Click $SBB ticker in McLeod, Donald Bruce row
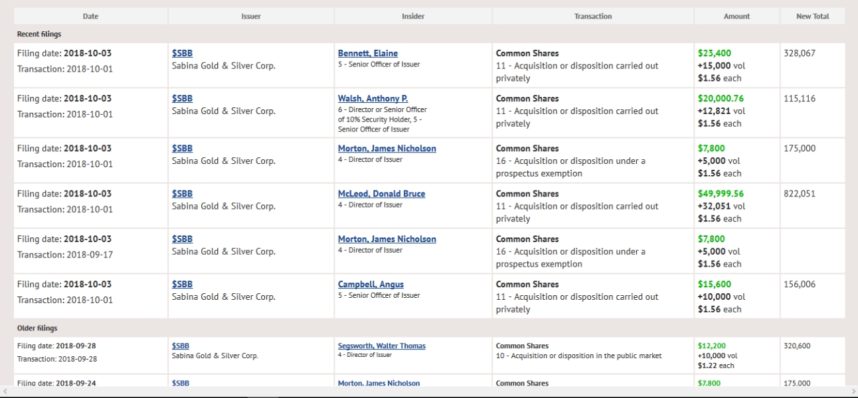The width and height of the screenshot is (858, 398). pos(182,194)
